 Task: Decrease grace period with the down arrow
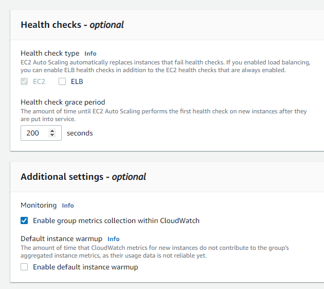(52, 135)
